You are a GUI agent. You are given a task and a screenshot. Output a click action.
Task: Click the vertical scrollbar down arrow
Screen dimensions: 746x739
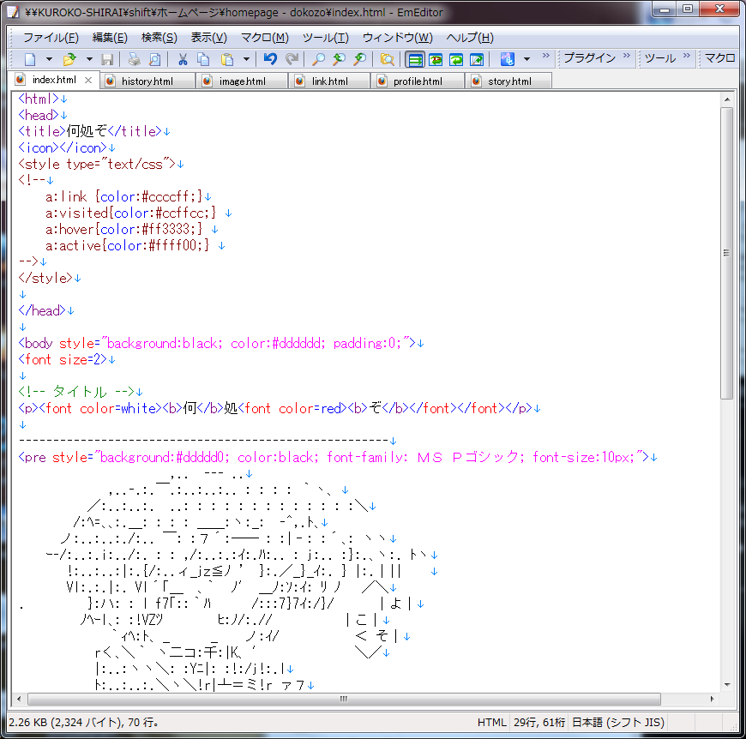[x=727, y=685]
